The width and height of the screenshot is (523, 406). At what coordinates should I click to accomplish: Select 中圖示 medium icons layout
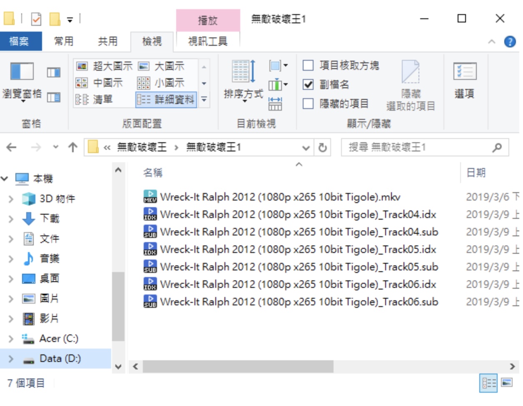(100, 83)
